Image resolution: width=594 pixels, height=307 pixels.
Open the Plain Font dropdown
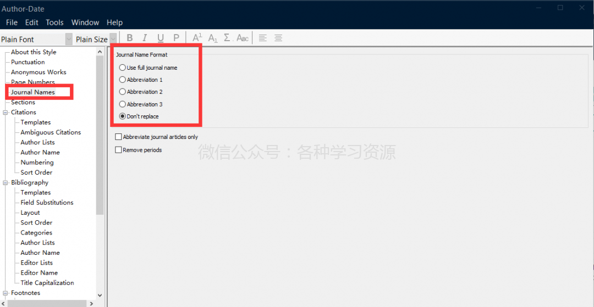coord(69,40)
